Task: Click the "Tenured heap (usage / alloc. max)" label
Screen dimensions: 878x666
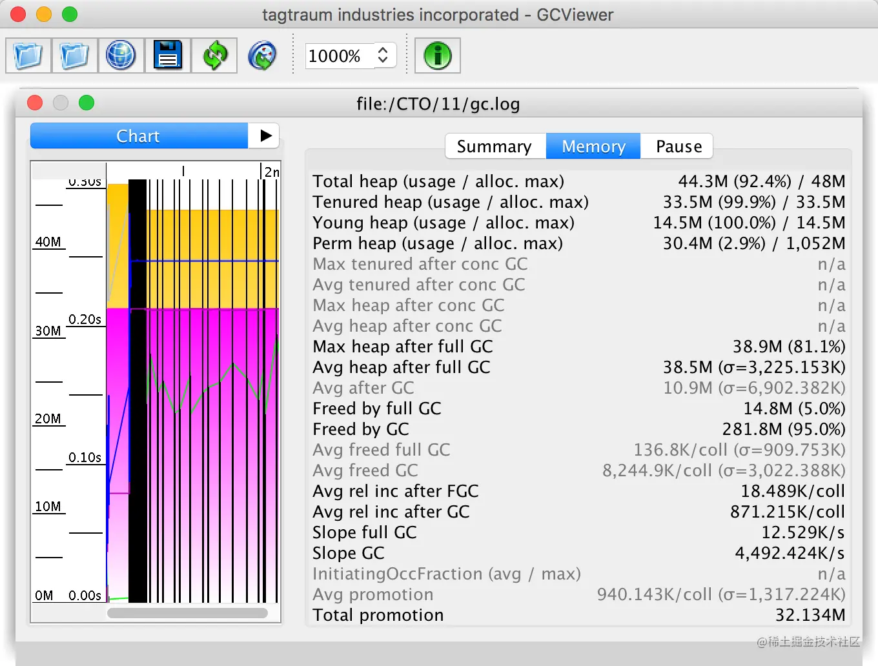Action: pyautogui.click(x=451, y=202)
